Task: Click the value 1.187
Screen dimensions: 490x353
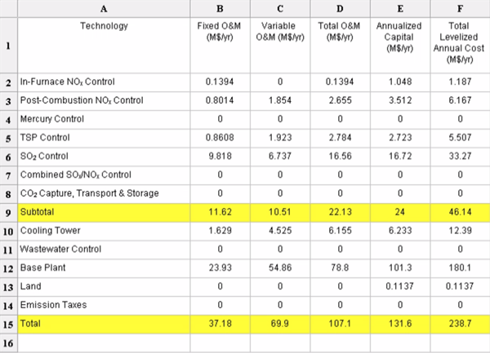Action: [460, 82]
